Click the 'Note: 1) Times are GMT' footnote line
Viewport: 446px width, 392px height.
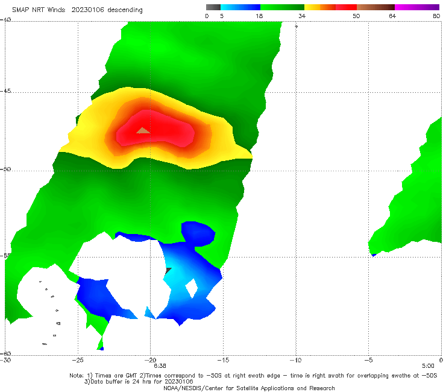(x=253, y=376)
